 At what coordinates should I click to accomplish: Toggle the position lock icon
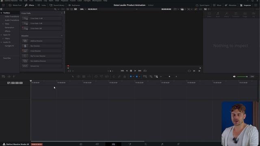tap(125, 77)
